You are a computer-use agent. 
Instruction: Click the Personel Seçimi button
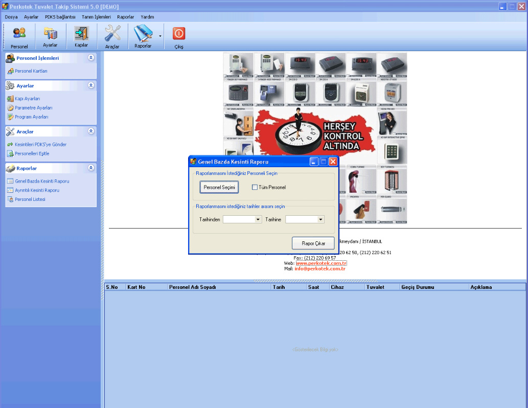[219, 188]
